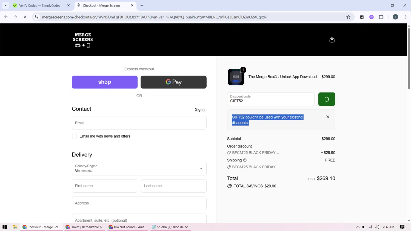Open the Extensions puzzle icon

tap(381, 17)
